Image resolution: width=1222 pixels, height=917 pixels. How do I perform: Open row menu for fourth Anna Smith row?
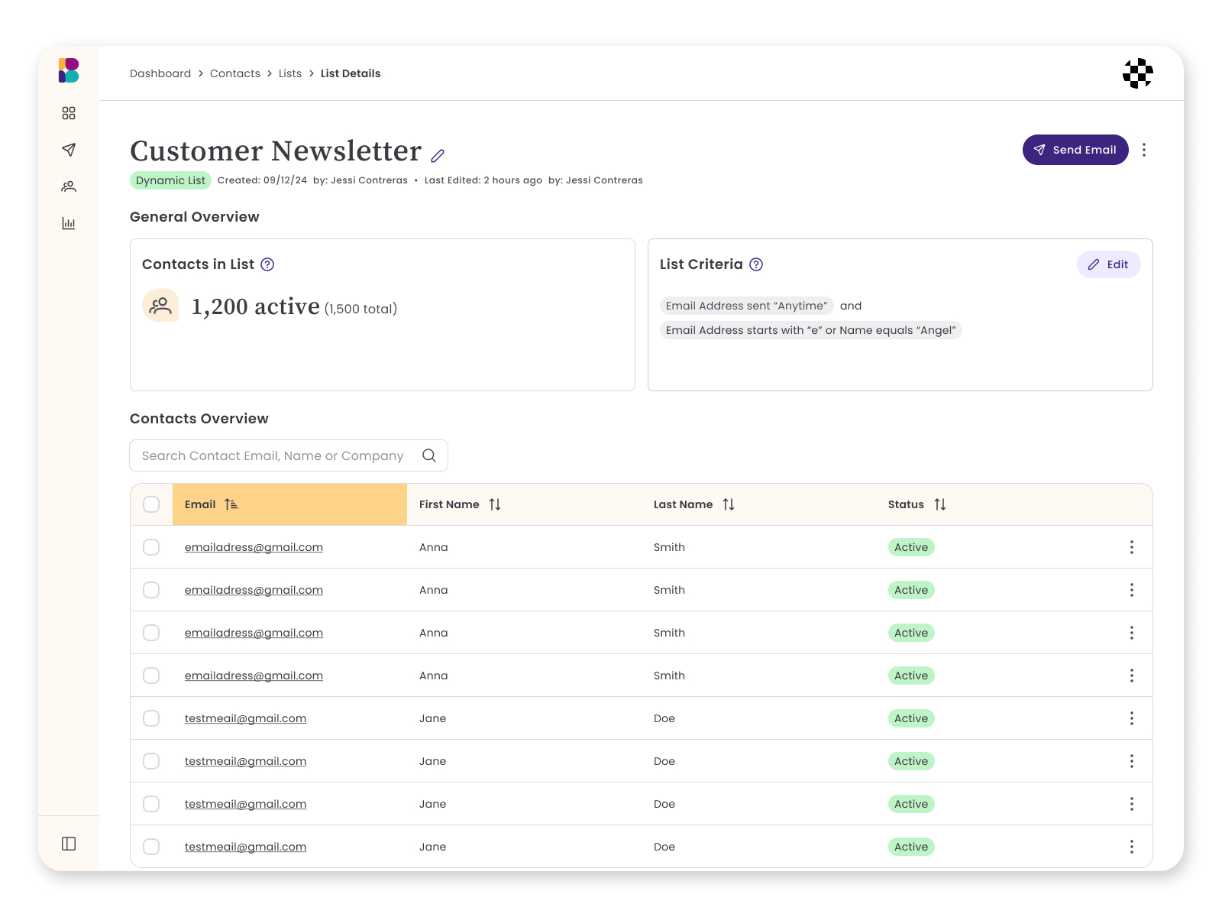click(x=1132, y=676)
